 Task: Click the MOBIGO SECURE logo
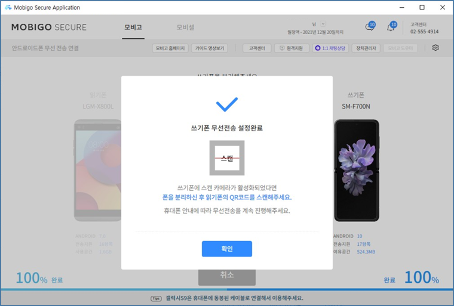tap(49, 27)
